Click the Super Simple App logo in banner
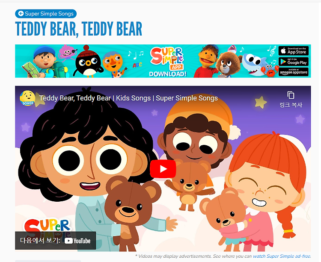The height and width of the screenshot is (262, 321). [167, 59]
